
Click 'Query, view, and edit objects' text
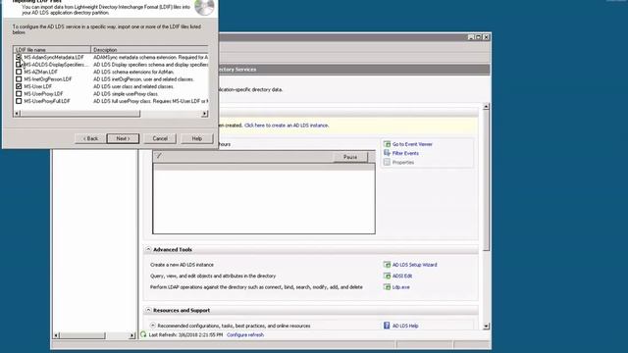pos(213,276)
